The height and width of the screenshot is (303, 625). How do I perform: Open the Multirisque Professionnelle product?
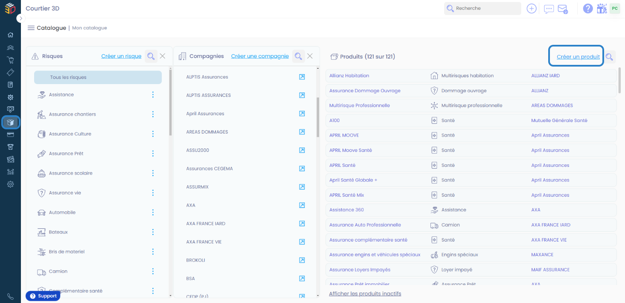(x=359, y=105)
